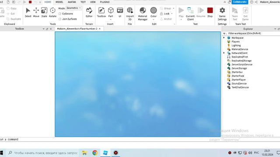Image resolution: width=280 pixels, height=157 pixels.
Task: Click the Current Client icon
Action: pyautogui.click(x=190, y=14)
